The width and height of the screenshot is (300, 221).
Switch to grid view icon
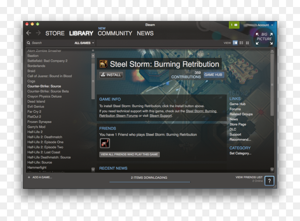pyautogui.click(x=247, y=43)
